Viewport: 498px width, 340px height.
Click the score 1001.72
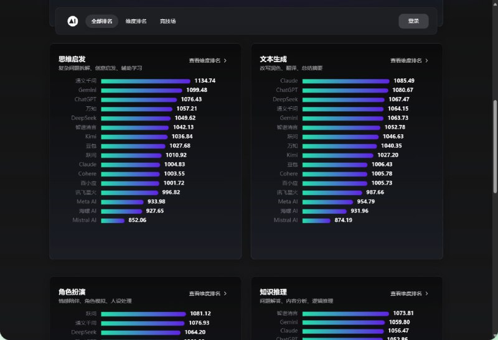click(x=174, y=183)
